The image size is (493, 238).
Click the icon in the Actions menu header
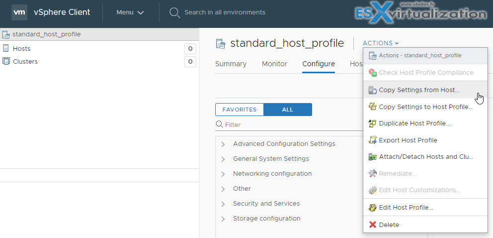(373, 56)
